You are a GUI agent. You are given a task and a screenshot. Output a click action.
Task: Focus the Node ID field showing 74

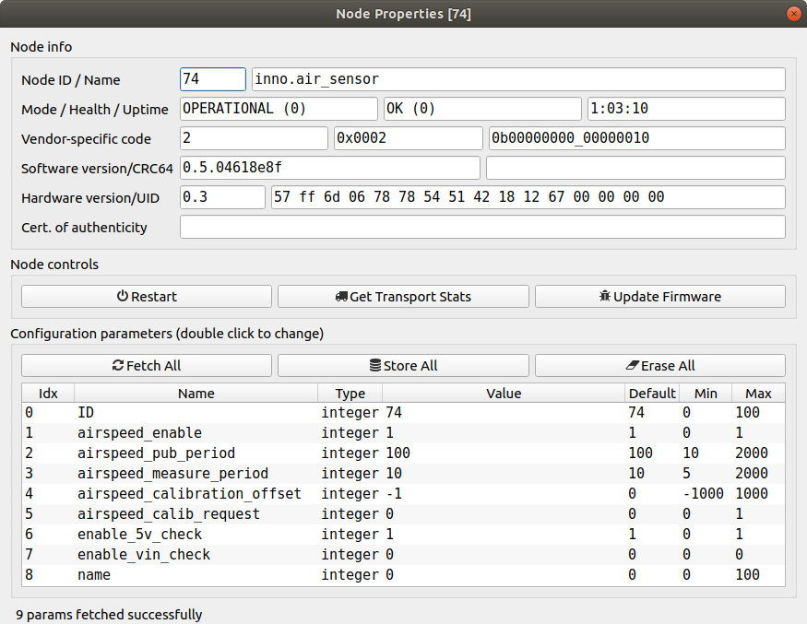pyautogui.click(x=212, y=79)
